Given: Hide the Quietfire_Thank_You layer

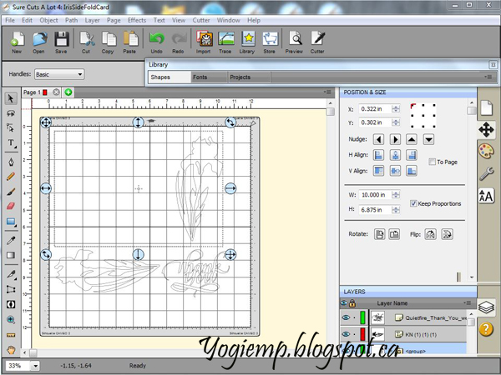Looking at the screenshot, I should (346, 317).
